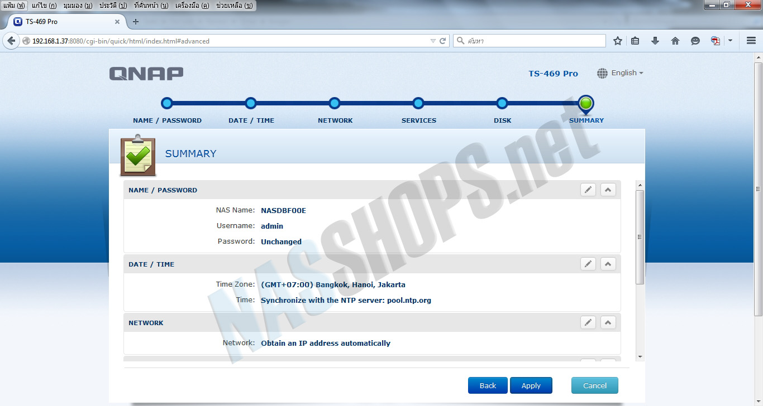Click the chat smiley toolbar icon
Image resolution: width=763 pixels, height=406 pixels.
pos(695,41)
